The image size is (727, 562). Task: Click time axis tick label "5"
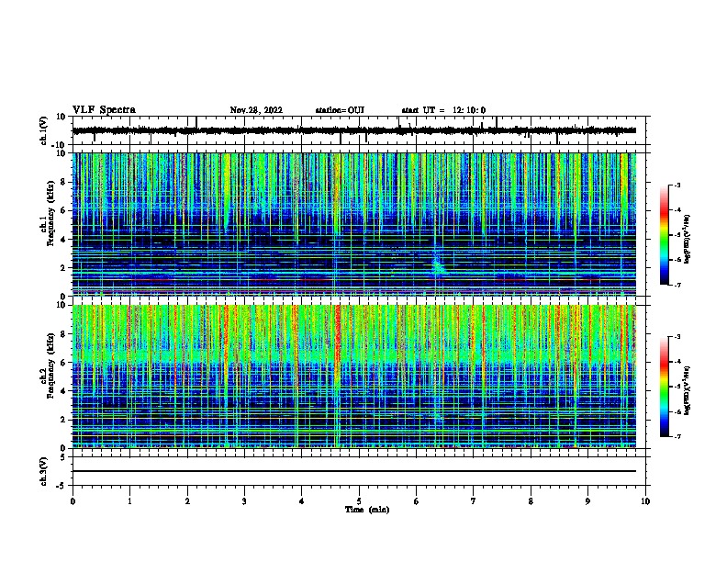(x=359, y=501)
